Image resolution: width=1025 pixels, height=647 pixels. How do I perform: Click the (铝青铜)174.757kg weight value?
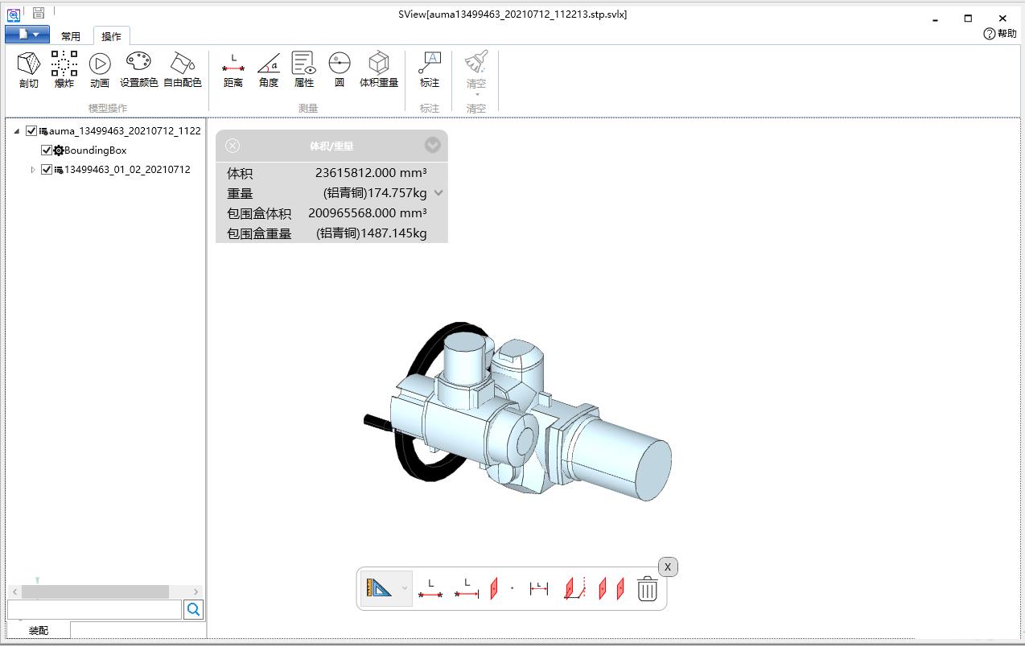[375, 192]
